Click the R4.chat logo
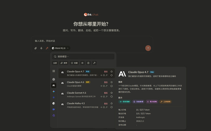The image size is (211, 131). click(91, 15)
